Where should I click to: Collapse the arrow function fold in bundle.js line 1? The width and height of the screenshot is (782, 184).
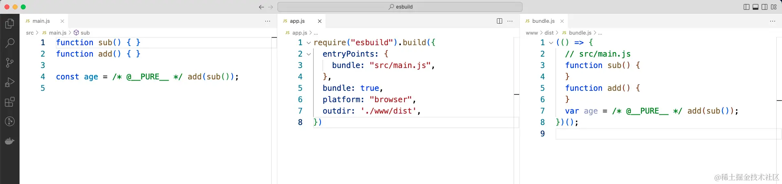click(x=551, y=43)
